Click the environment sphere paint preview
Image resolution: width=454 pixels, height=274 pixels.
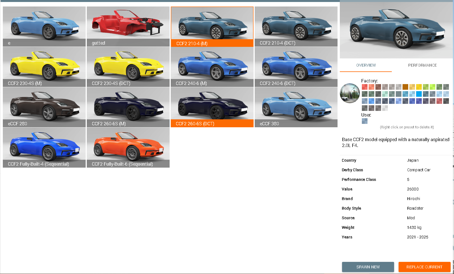pyautogui.click(x=350, y=93)
